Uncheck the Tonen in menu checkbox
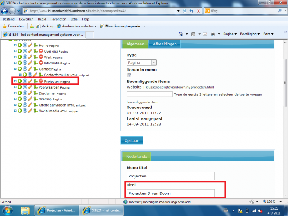The image size is (288, 216). (129, 75)
